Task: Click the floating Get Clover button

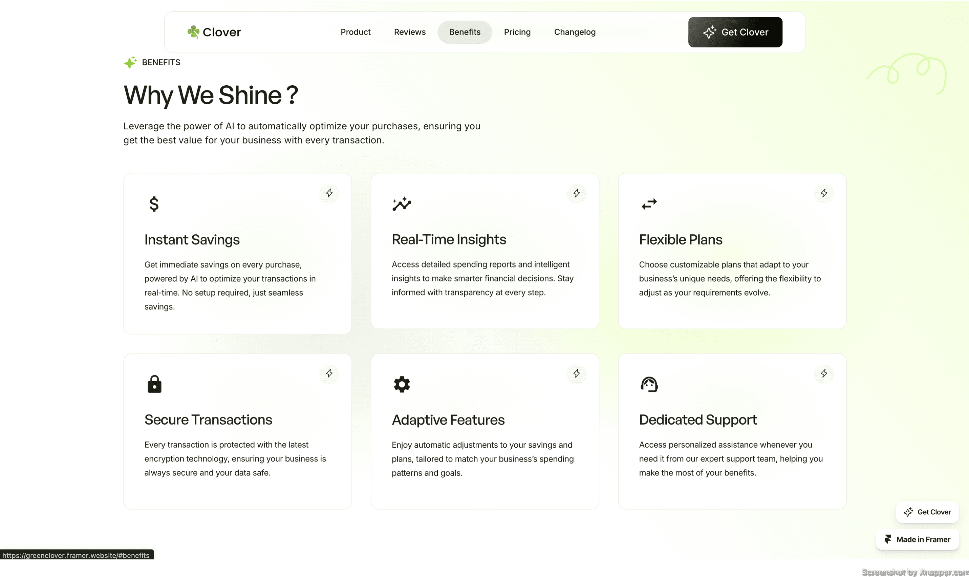Action: [x=927, y=512]
